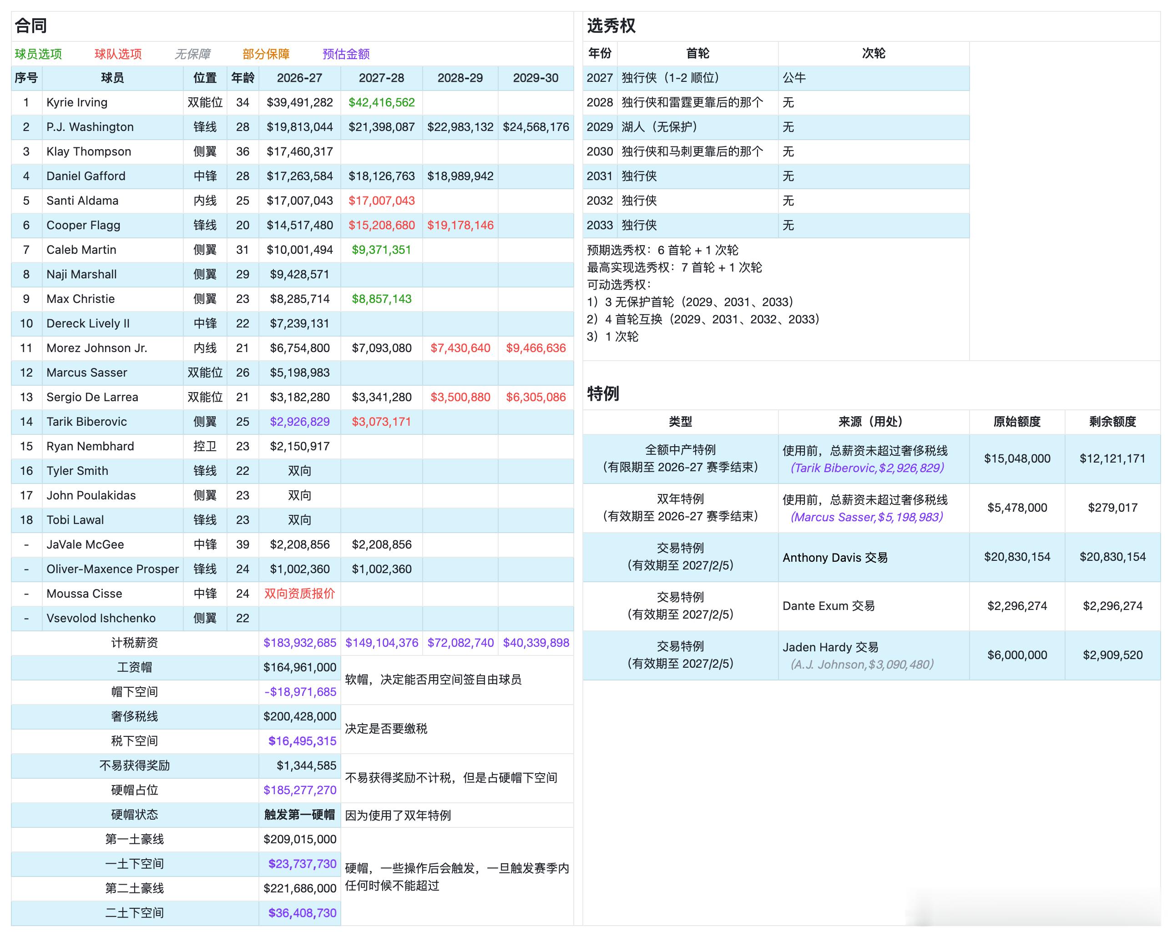Click the red 球队选项 legend label
The width and height of the screenshot is (1172, 937).
tap(118, 54)
